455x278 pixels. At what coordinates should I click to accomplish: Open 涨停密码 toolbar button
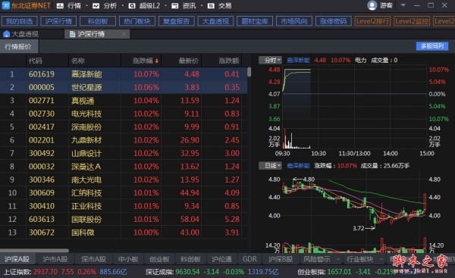(x=333, y=21)
